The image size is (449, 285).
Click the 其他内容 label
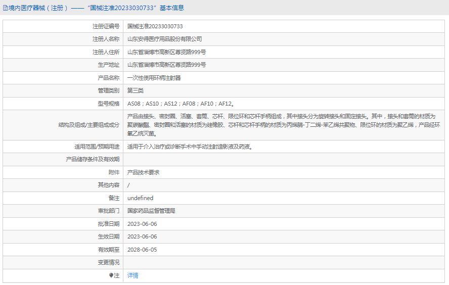[109, 185]
